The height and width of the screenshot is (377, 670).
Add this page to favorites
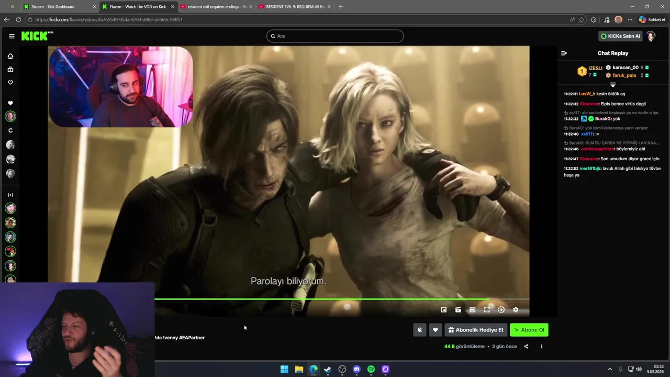[x=582, y=20]
